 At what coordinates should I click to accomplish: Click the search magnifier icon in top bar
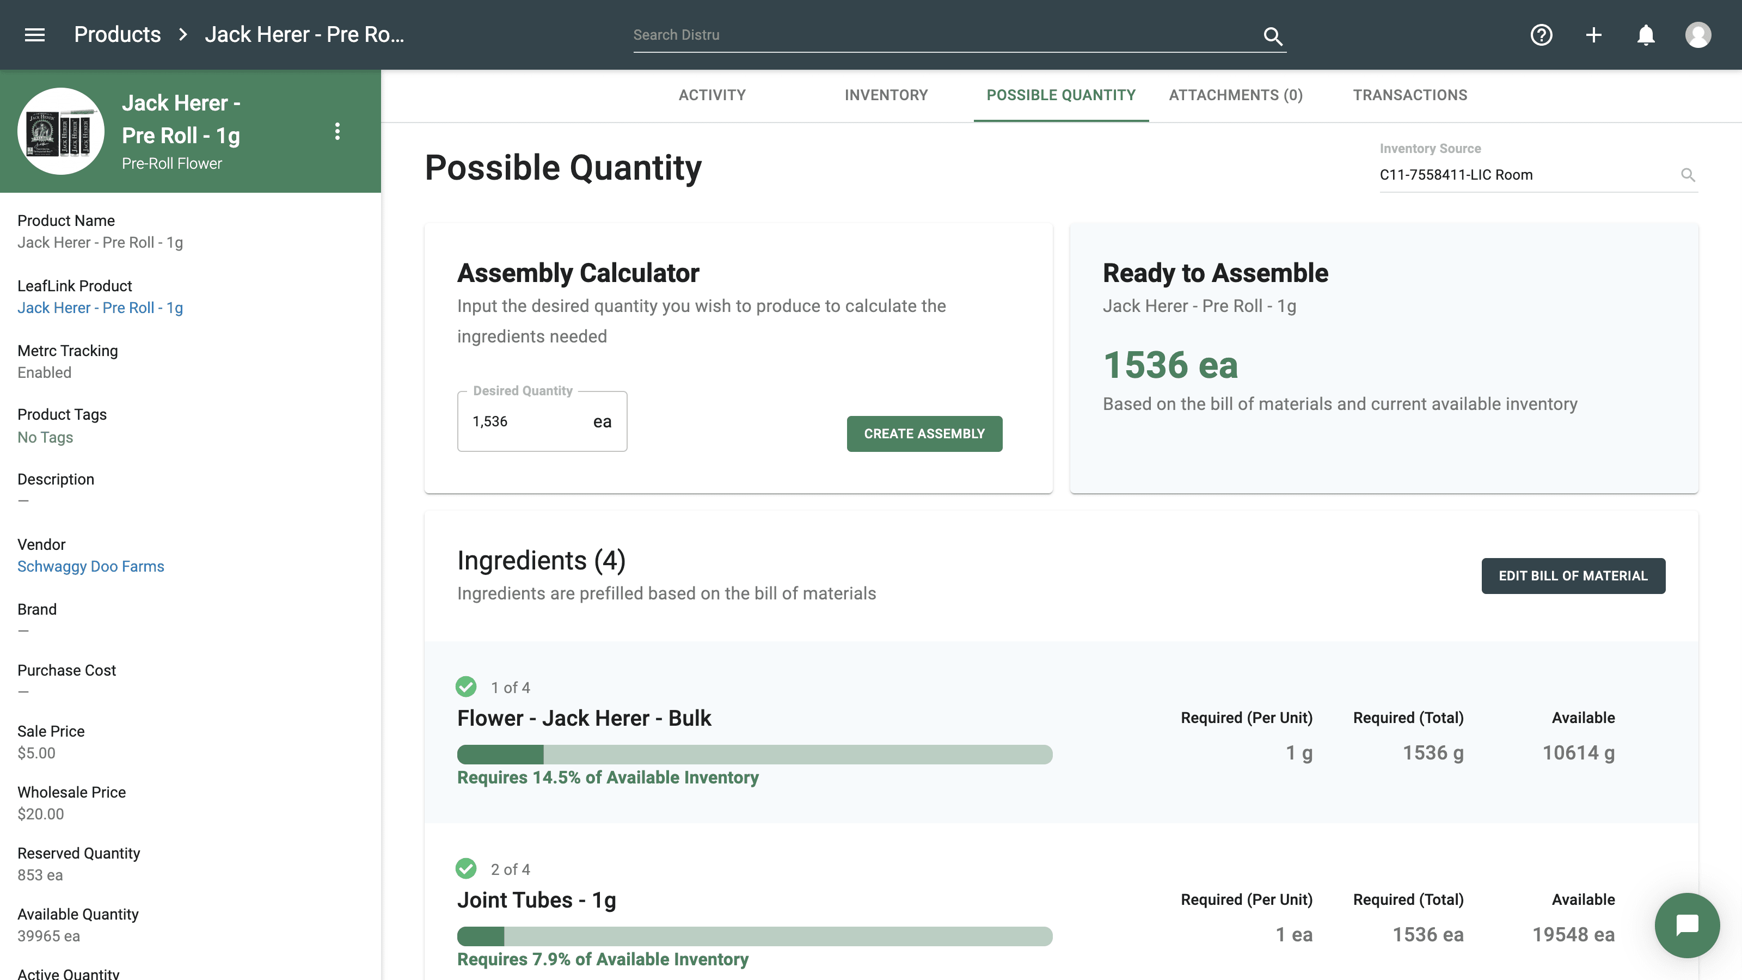1273,36
